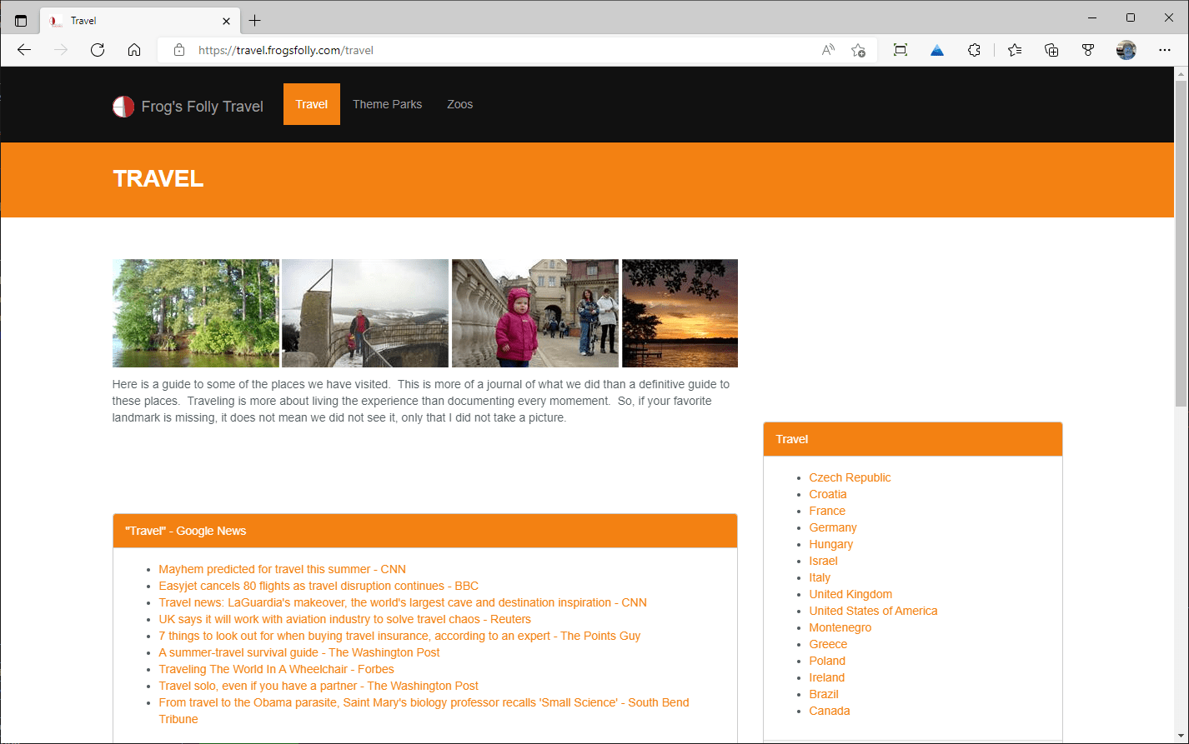Open the Zoos nav item
Viewport: 1189px width, 744px height.
(459, 104)
